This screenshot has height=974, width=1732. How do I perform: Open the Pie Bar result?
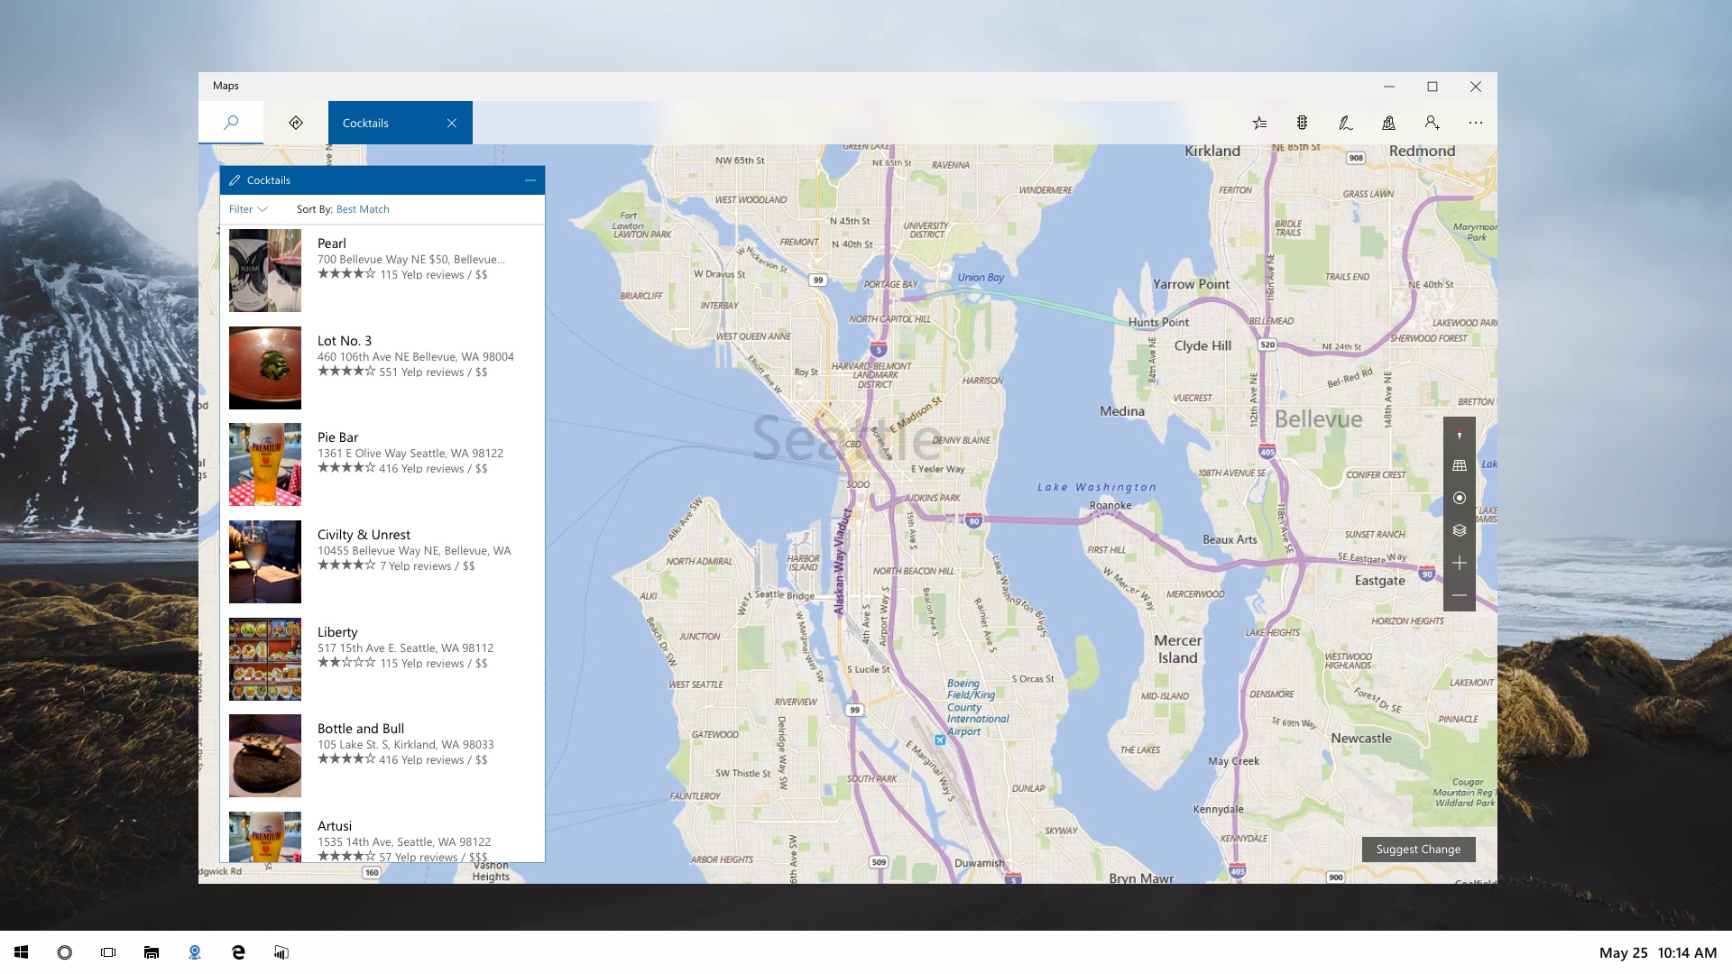coord(382,464)
